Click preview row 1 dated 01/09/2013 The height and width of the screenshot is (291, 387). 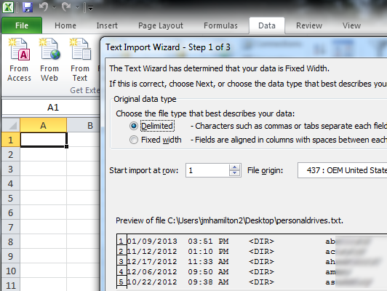pos(252,241)
